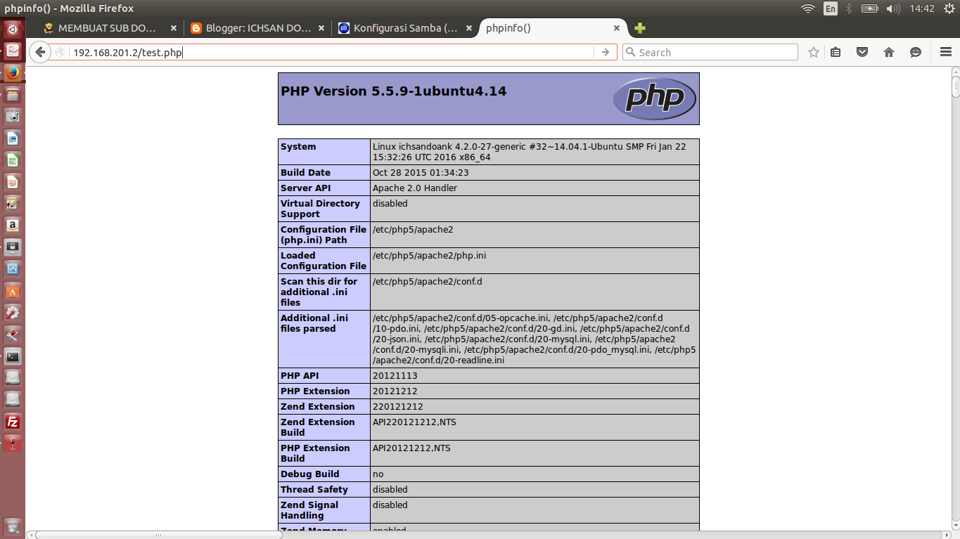Open the Hello chat smiley icon
Screen dimensions: 960x539
[x=916, y=52]
